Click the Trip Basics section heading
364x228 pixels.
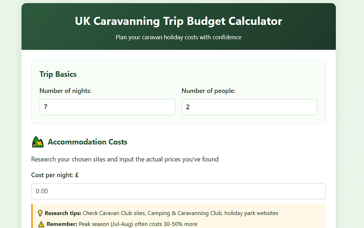pos(58,74)
